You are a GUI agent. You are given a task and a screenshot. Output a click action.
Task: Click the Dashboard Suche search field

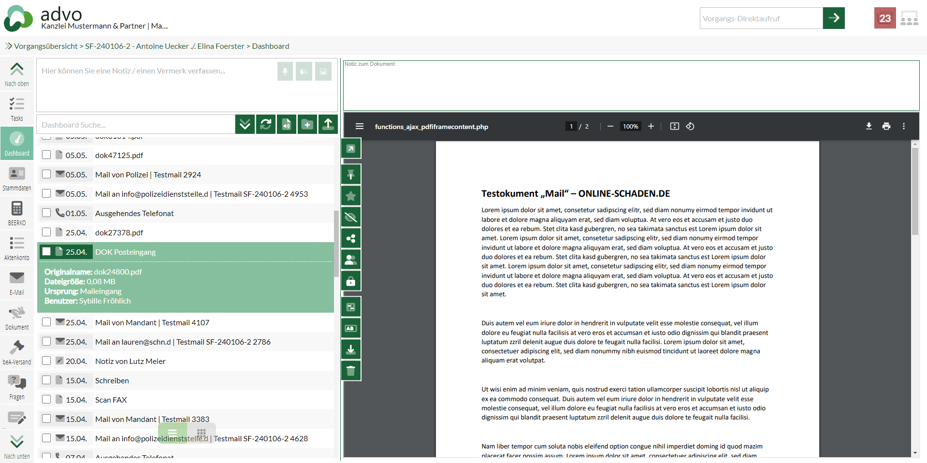pyautogui.click(x=135, y=125)
